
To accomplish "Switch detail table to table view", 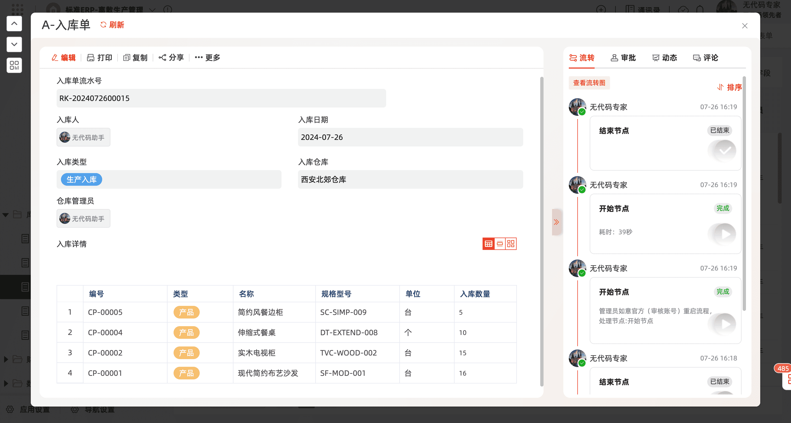I will coord(488,244).
